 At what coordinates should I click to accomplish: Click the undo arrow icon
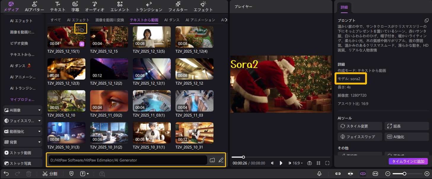tap(6, 174)
